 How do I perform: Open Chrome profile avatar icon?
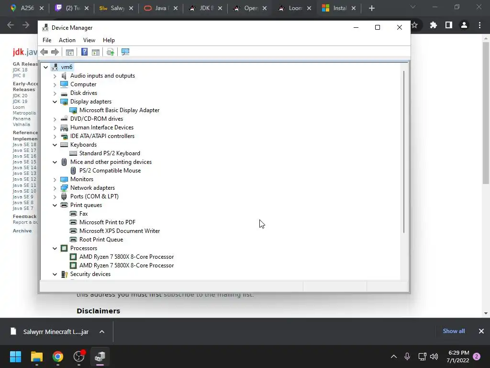[464, 25]
